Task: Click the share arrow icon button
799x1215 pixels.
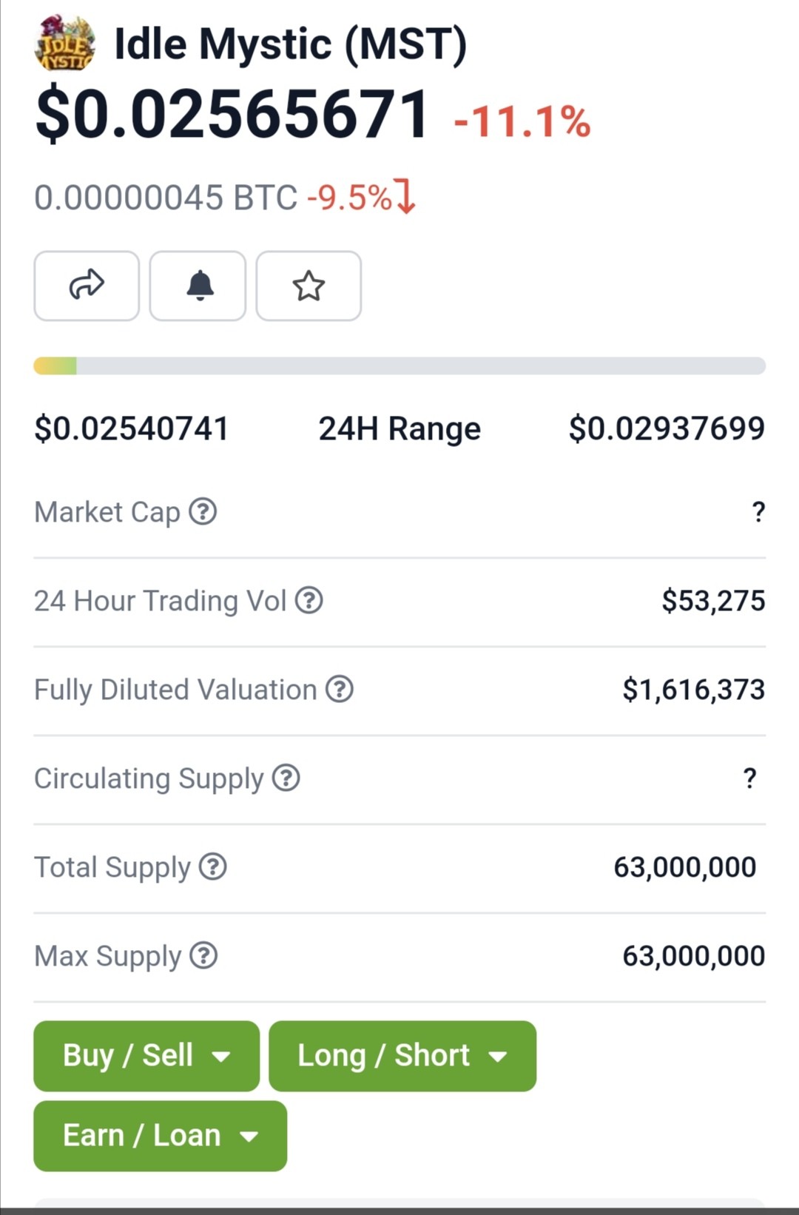Action: 87,286
